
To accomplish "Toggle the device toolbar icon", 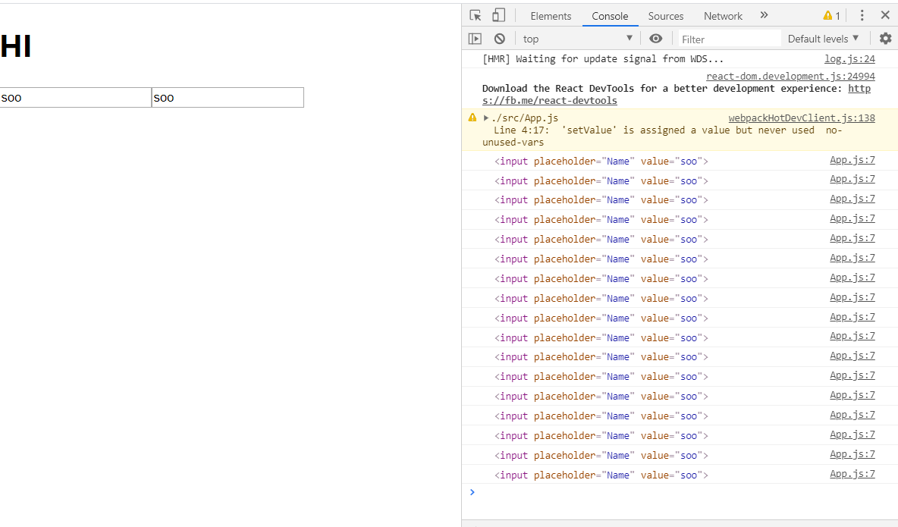I will pos(499,15).
